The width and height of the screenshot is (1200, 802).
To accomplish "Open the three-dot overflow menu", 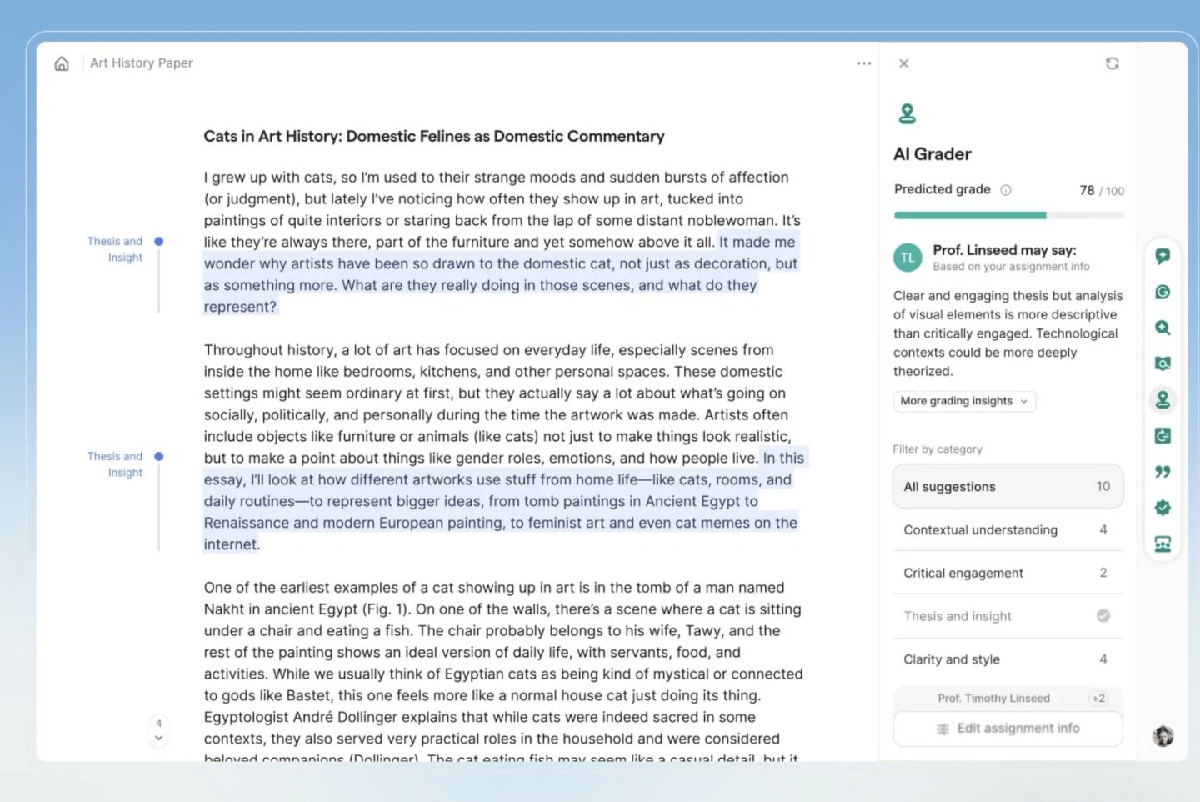I will 864,63.
